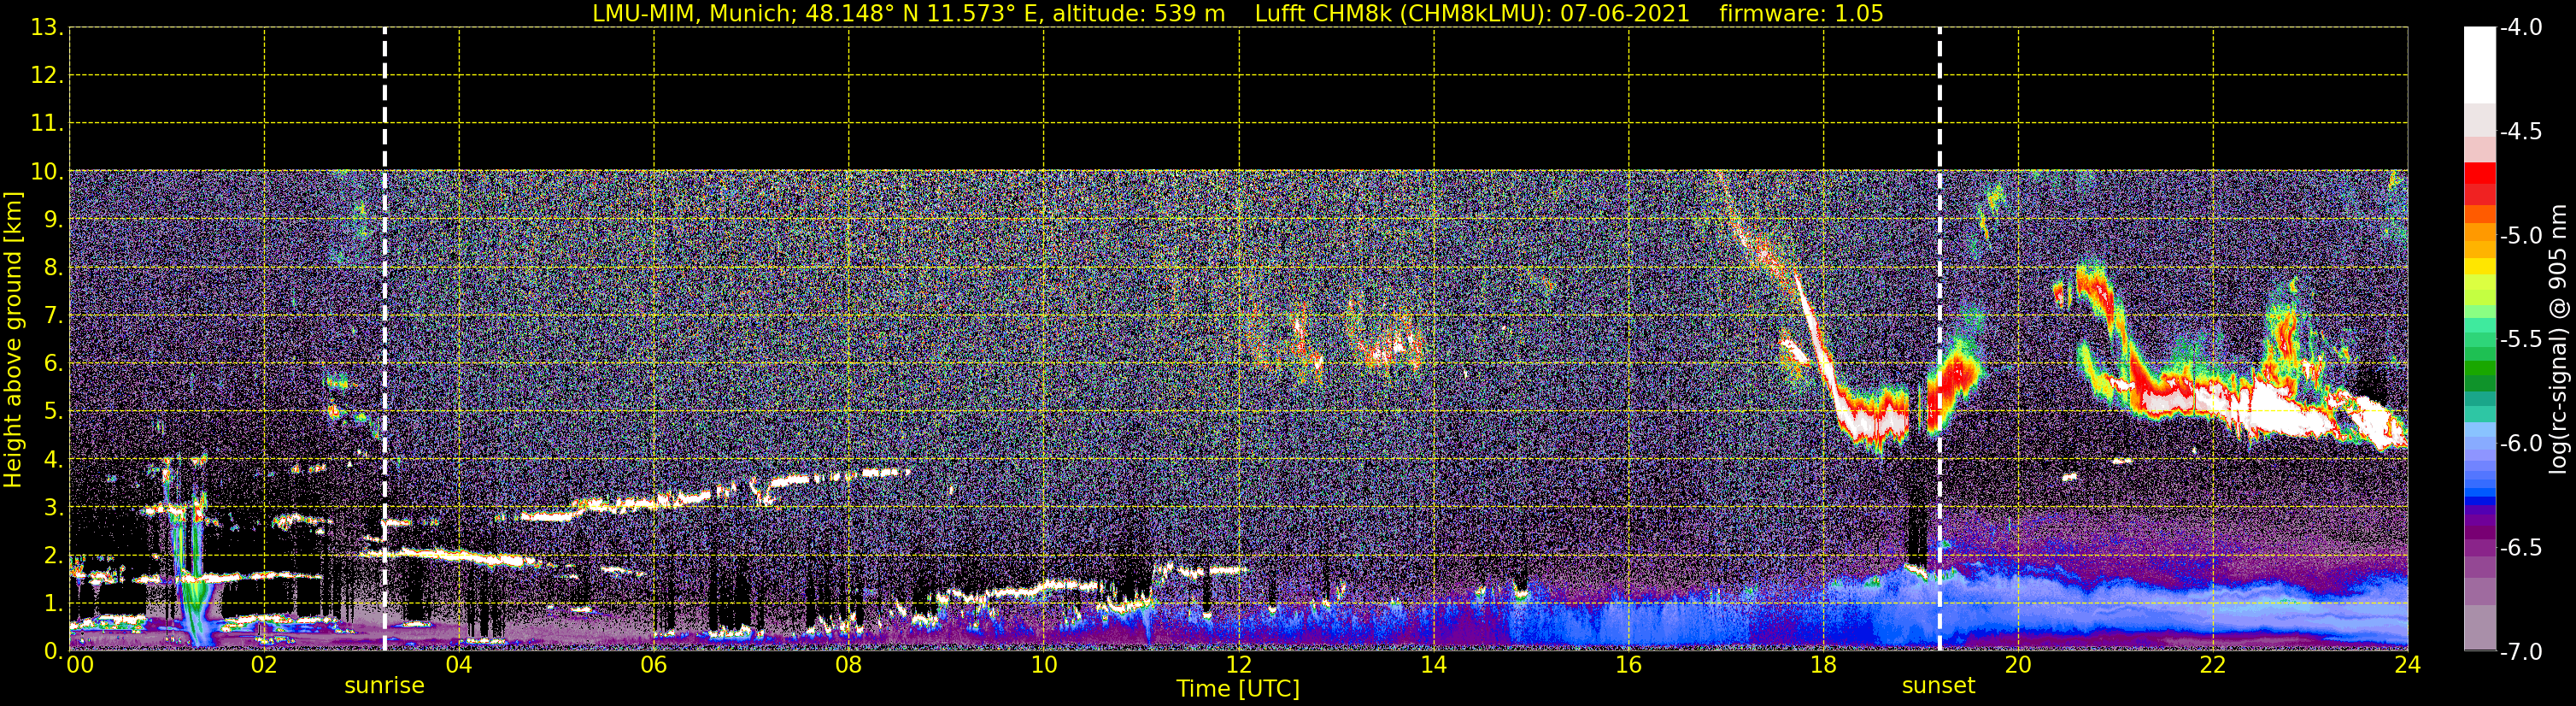Click the "7." height axis tick label
Viewport: 2576px width, 706px height.
(54, 316)
